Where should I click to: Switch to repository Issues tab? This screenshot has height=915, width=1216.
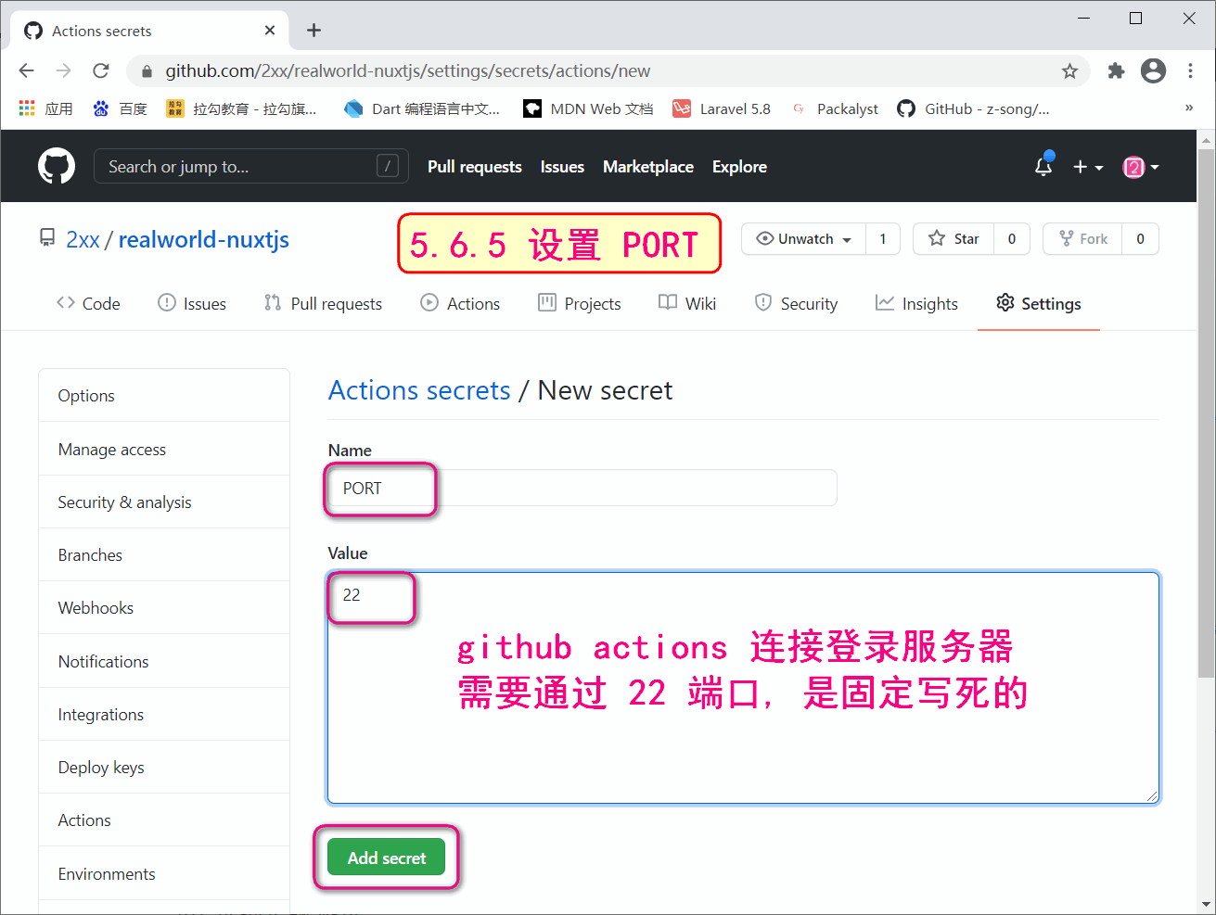pyautogui.click(x=192, y=303)
